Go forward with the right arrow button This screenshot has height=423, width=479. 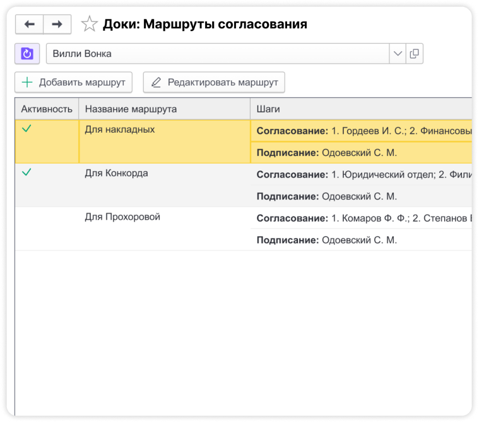[57, 24]
